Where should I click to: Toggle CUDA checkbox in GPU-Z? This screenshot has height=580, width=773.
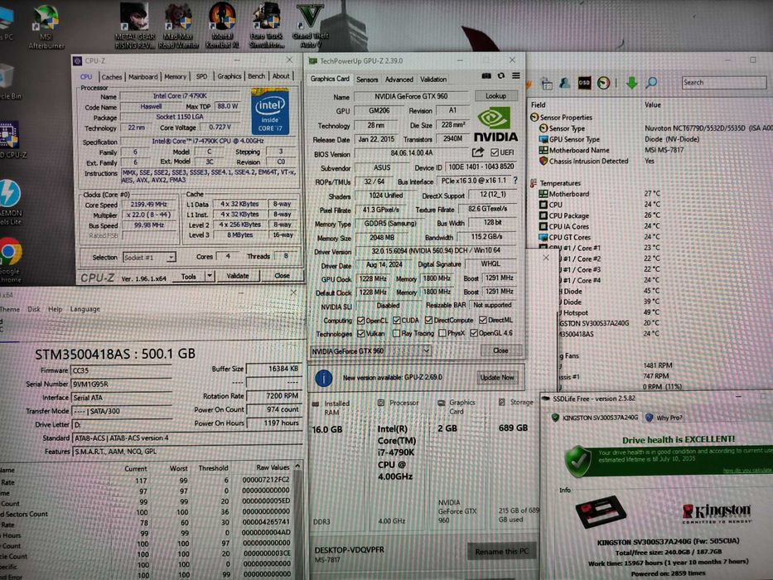[x=396, y=321]
